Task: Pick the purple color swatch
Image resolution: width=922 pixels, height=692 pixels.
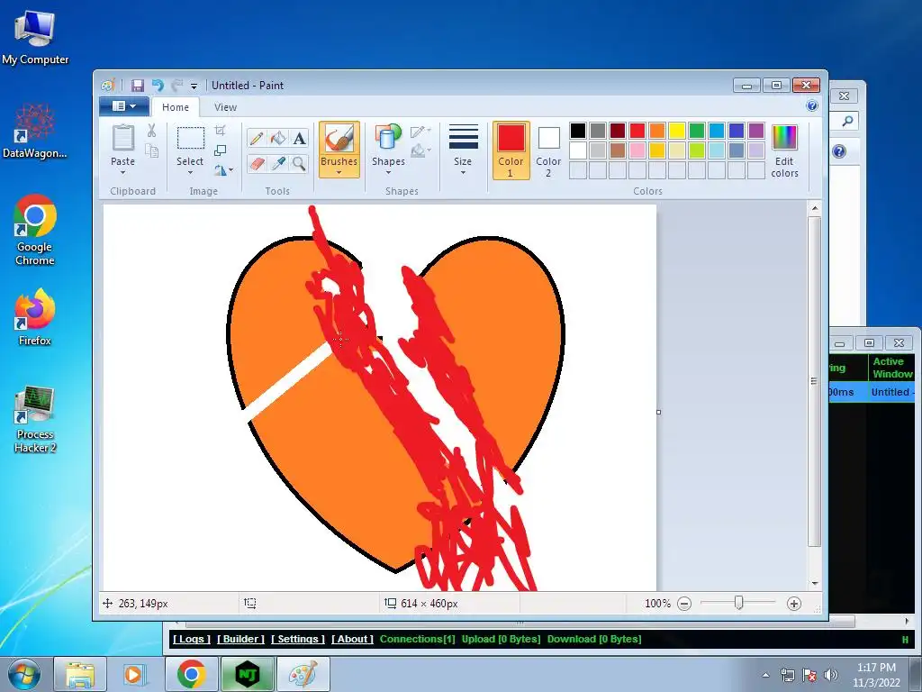Action: [x=756, y=131]
